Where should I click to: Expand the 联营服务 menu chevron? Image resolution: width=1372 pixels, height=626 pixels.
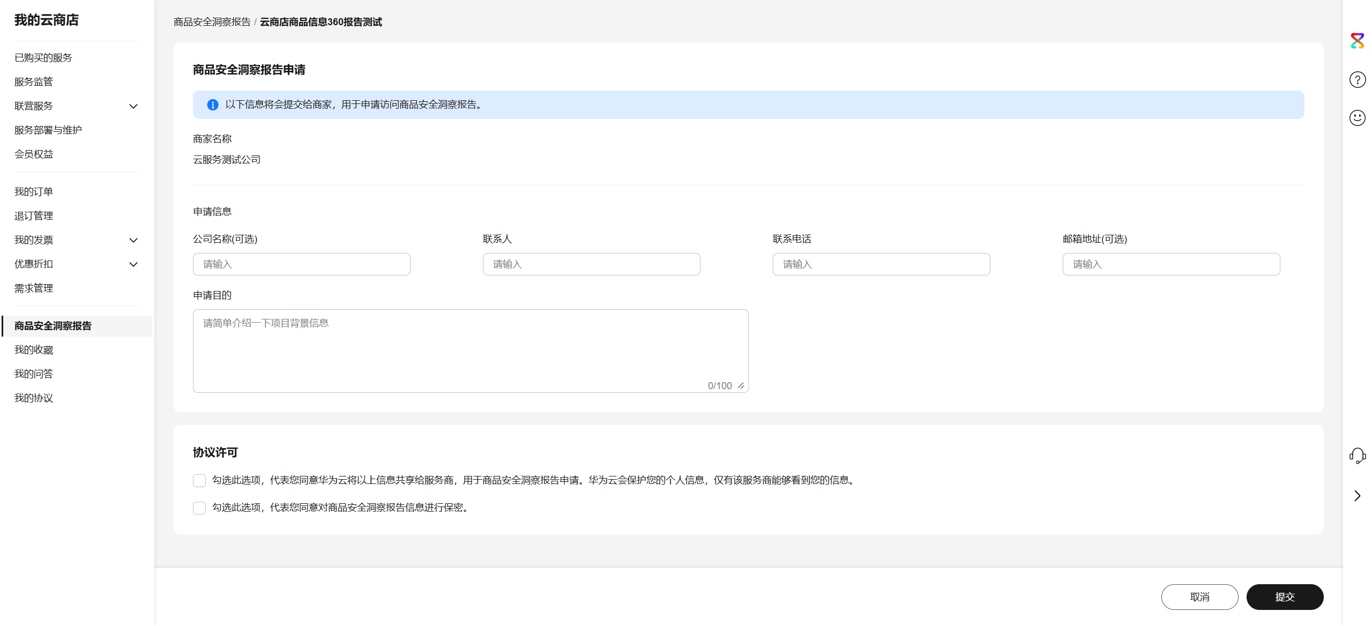coord(133,106)
